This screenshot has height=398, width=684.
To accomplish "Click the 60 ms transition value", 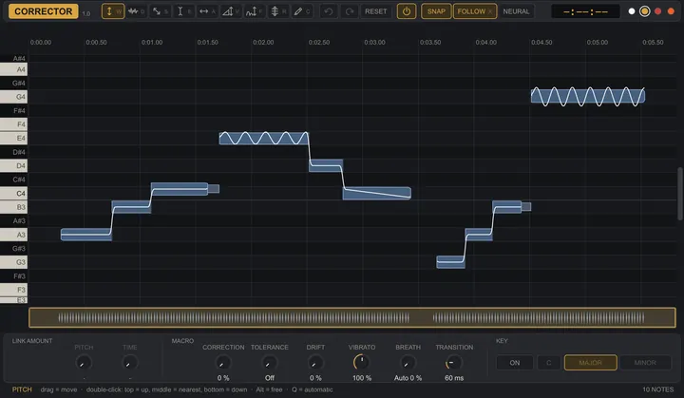I will click(454, 378).
